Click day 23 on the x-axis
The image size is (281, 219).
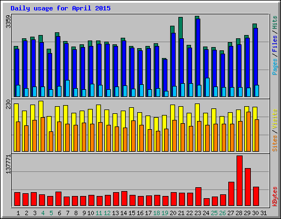pyautogui.click(x=198, y=213)
